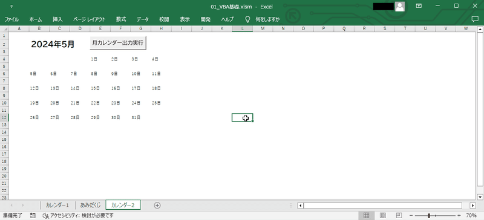Open the 表示 ribbon tab
Image resolution: width=484 pixels, height=220 pixels.
(185, 19)
